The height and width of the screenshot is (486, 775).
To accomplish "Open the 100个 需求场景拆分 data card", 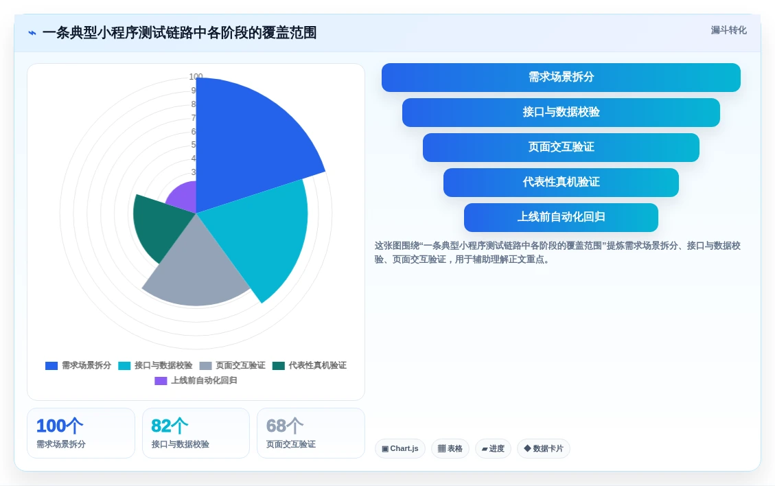I will click(x=81, y=433).
